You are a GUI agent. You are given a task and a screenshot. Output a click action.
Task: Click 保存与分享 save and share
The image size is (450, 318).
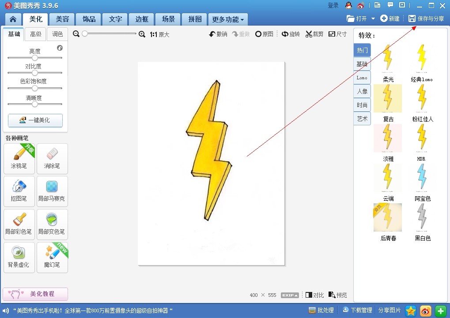pyautogui.click(x=426, y=19)
